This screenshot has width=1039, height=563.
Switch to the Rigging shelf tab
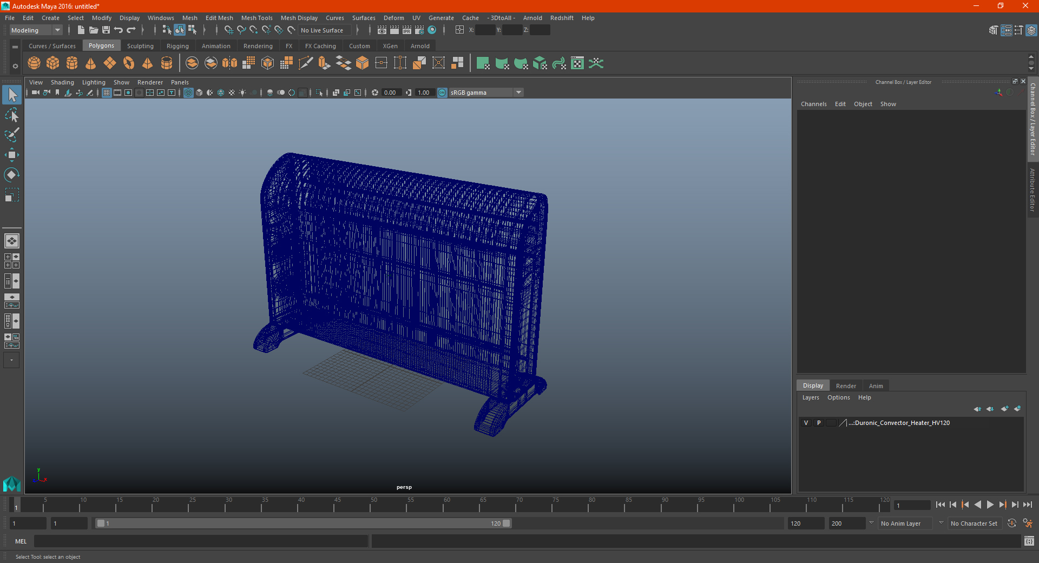pyautogui.click(x=177, y=46)
